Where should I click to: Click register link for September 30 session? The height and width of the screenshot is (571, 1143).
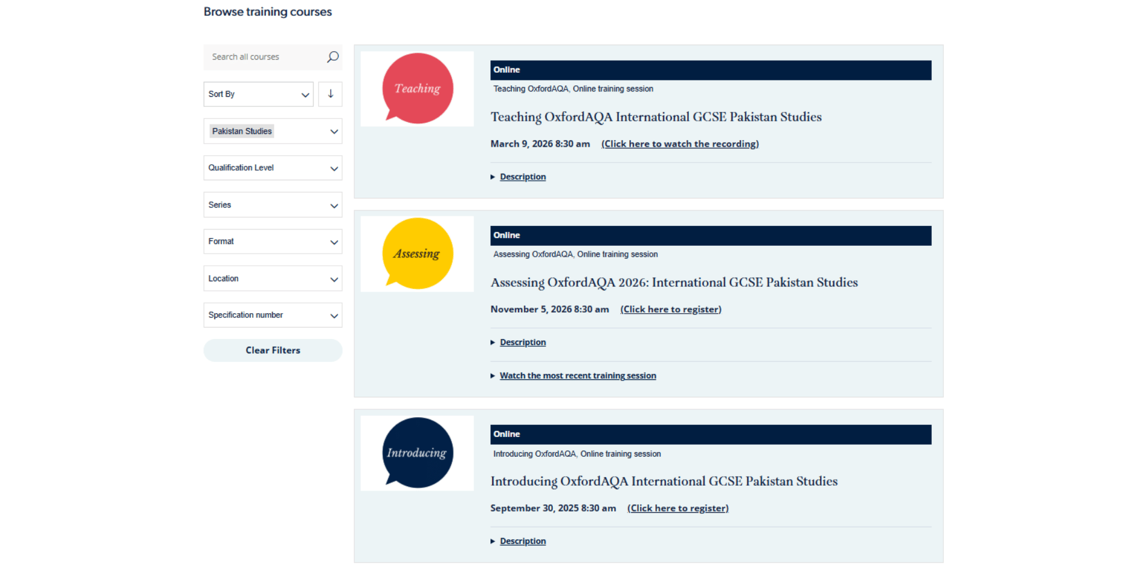click(x=678, y=508)
